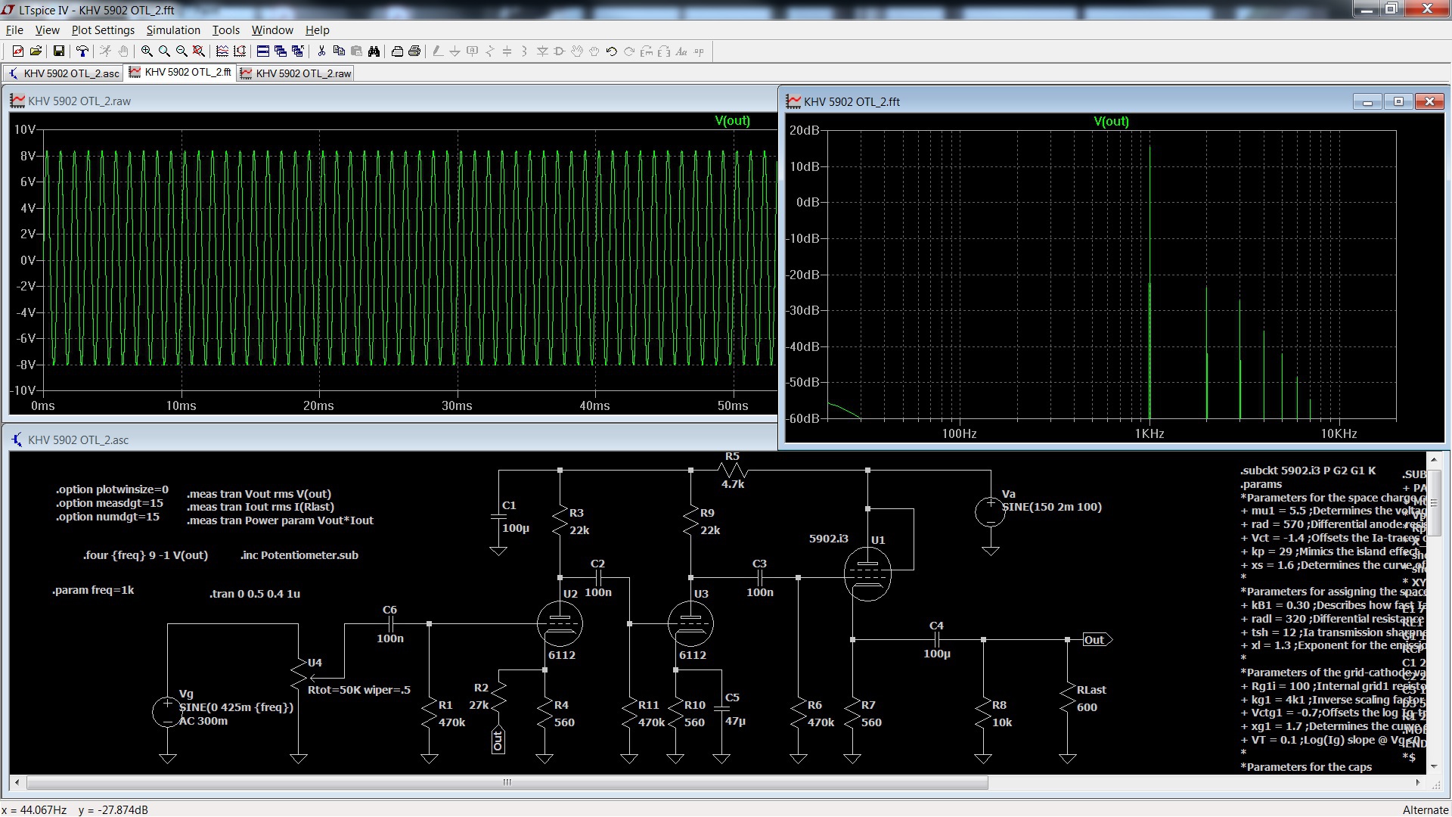Select the Component (gate) tool
The image size is (1452, 817).
[x=560, y=51]
